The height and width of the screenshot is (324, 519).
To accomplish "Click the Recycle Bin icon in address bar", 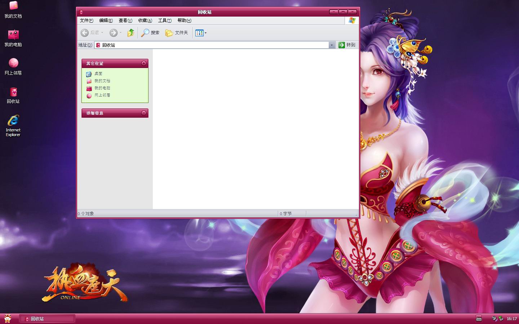I will [98, 45].
